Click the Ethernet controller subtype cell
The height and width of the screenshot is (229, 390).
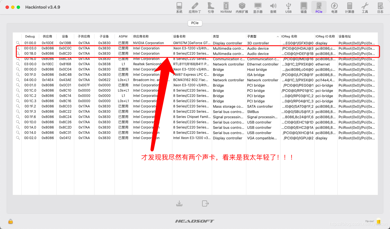pyautogui.click(x=263, y=64)
